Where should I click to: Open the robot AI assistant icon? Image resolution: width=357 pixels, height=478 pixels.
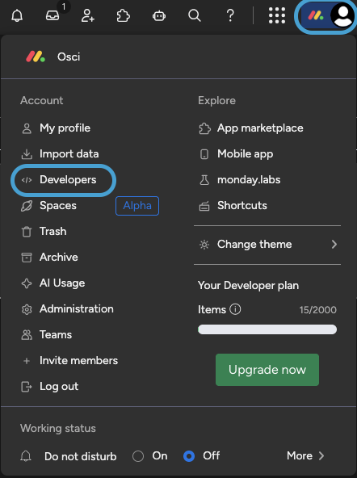click(159, 15)
